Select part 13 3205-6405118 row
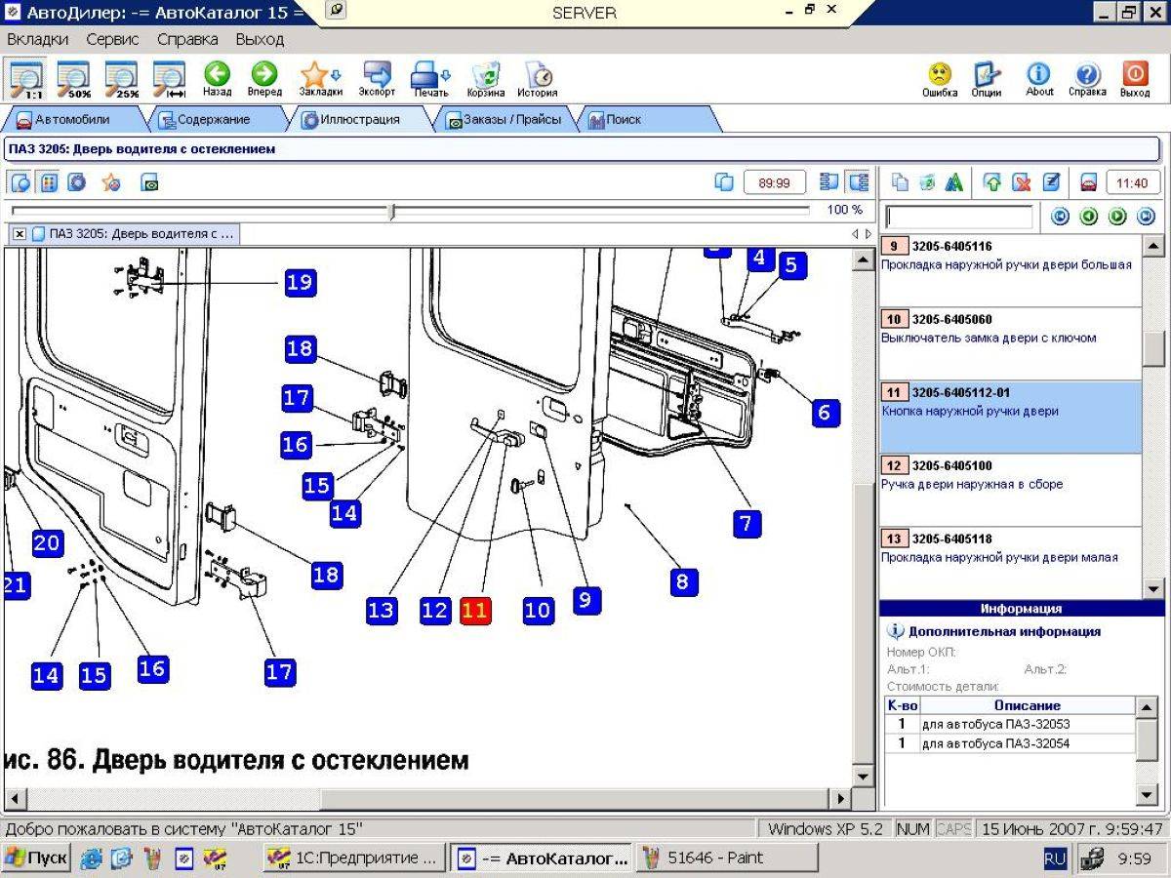 coord(1010,563)
